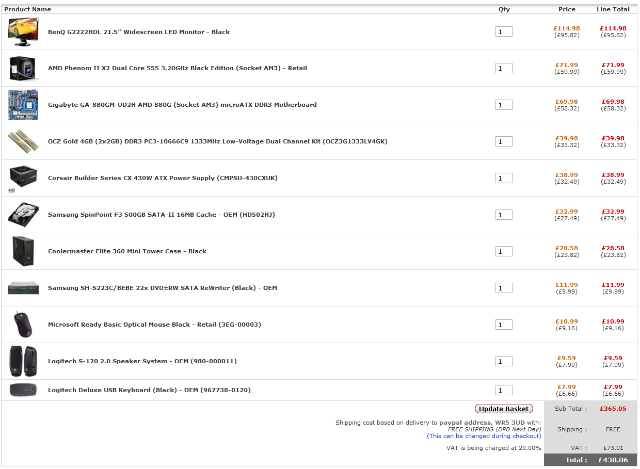Open the BenQ G2222HDL monitor product link
Image resolution: width=640 pixels, height=469 pixels.
139,32
